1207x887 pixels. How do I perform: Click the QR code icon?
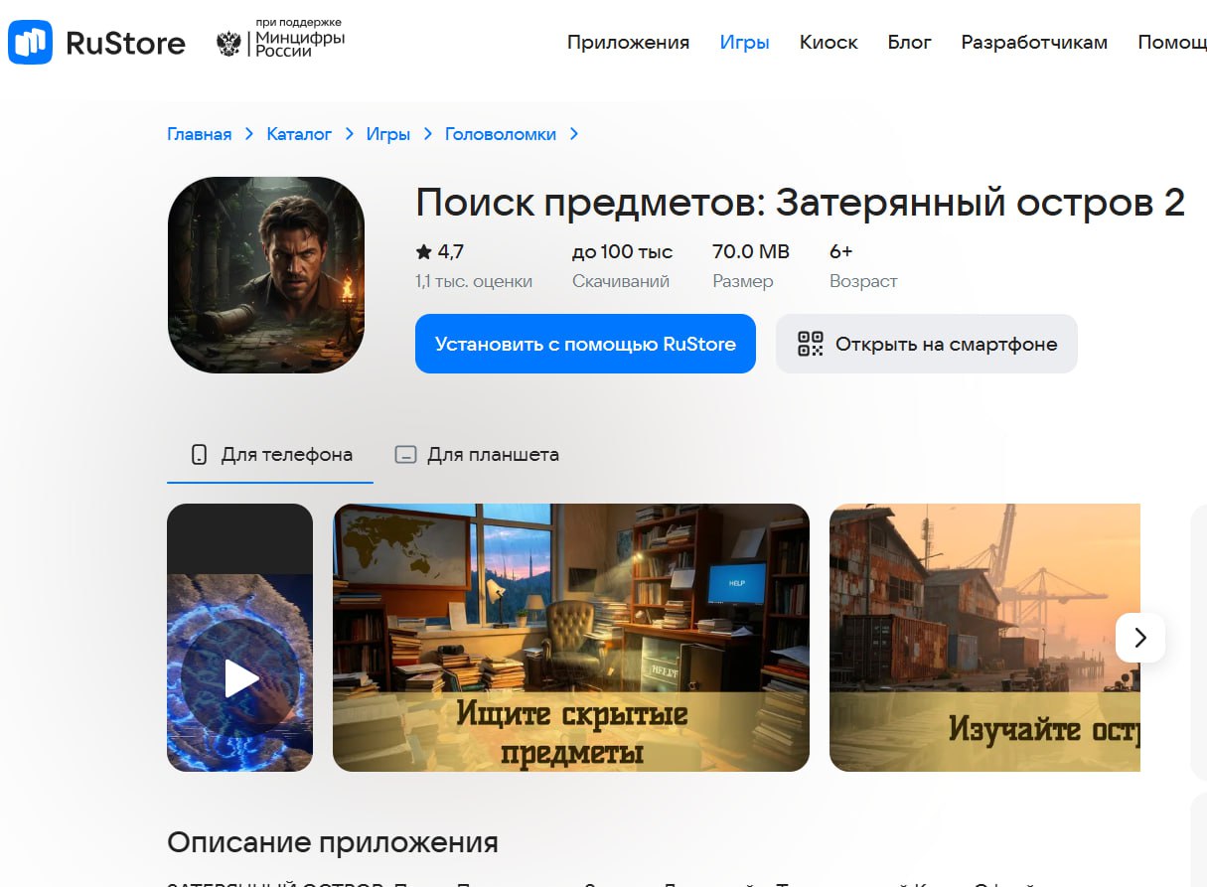pos(811,344)
